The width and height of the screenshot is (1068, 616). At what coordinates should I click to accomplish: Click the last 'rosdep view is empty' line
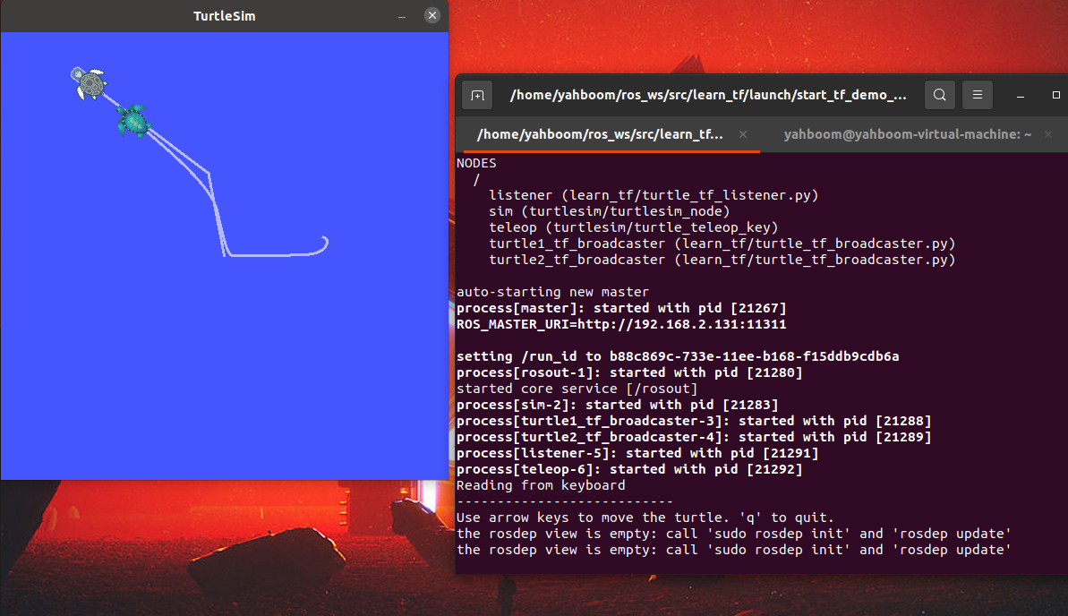coord(733,550)
